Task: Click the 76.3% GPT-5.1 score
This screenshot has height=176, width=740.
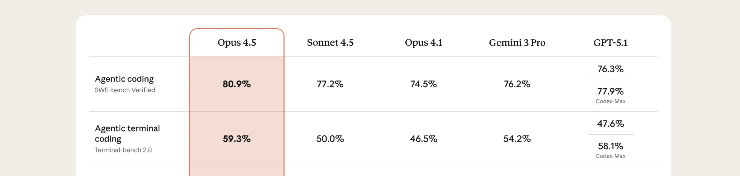Action: coord(610,69)
